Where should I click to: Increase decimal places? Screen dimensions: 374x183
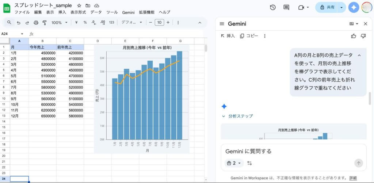coord(103,22)
